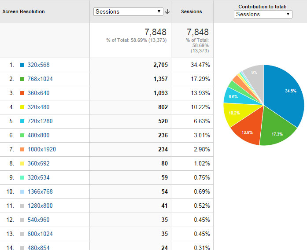This screenshot has width=307, height=250.
Task: Open the 320x568 resolution link
Action: pos(38,65)
